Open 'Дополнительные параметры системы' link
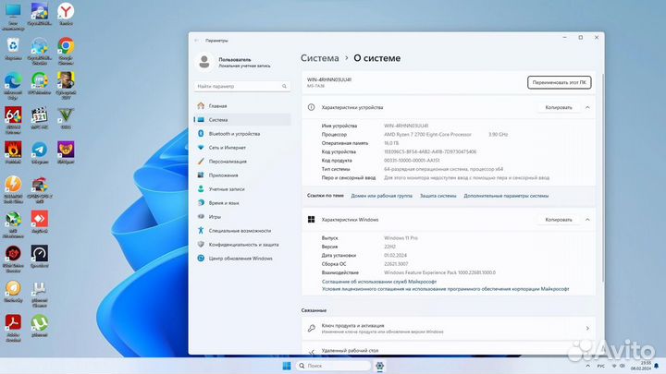The width and height of the screenshot is (666, 374). click(x=506, y=196)
